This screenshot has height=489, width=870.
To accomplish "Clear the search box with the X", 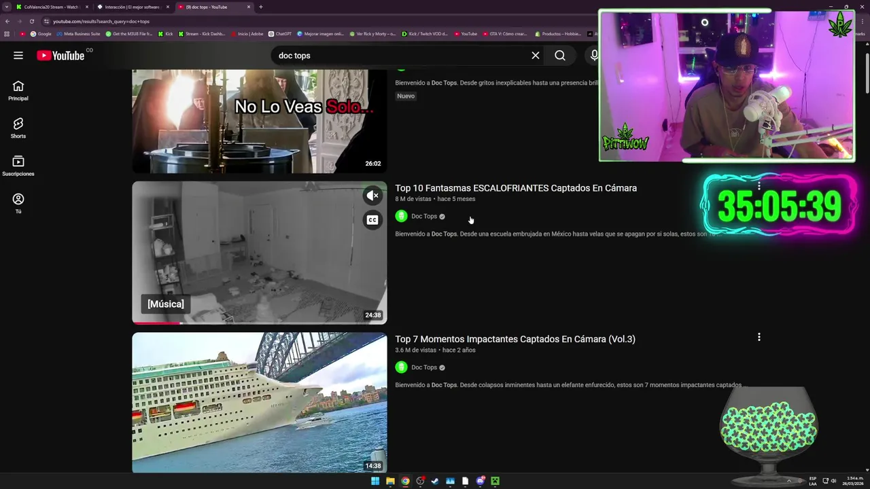I will [x=536, y=56].
